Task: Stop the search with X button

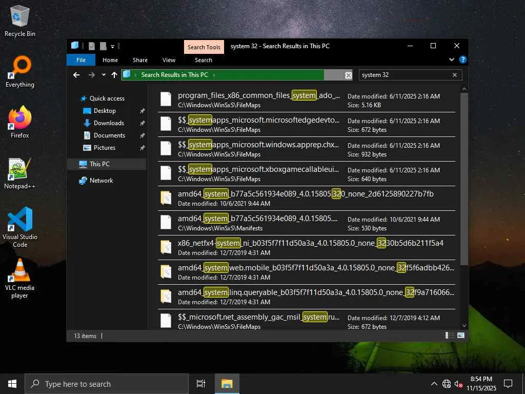Action: coord(348,75)
